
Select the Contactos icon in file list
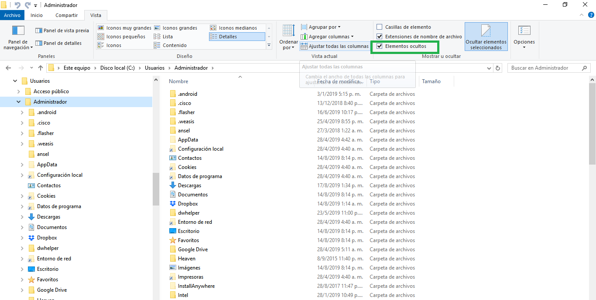(173, 158)
